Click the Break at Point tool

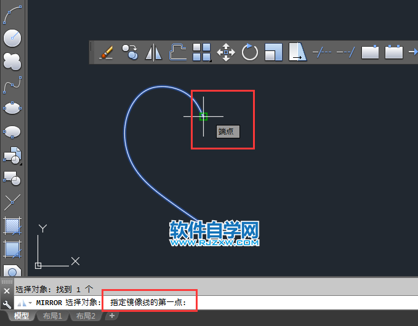tap(370, 52)
